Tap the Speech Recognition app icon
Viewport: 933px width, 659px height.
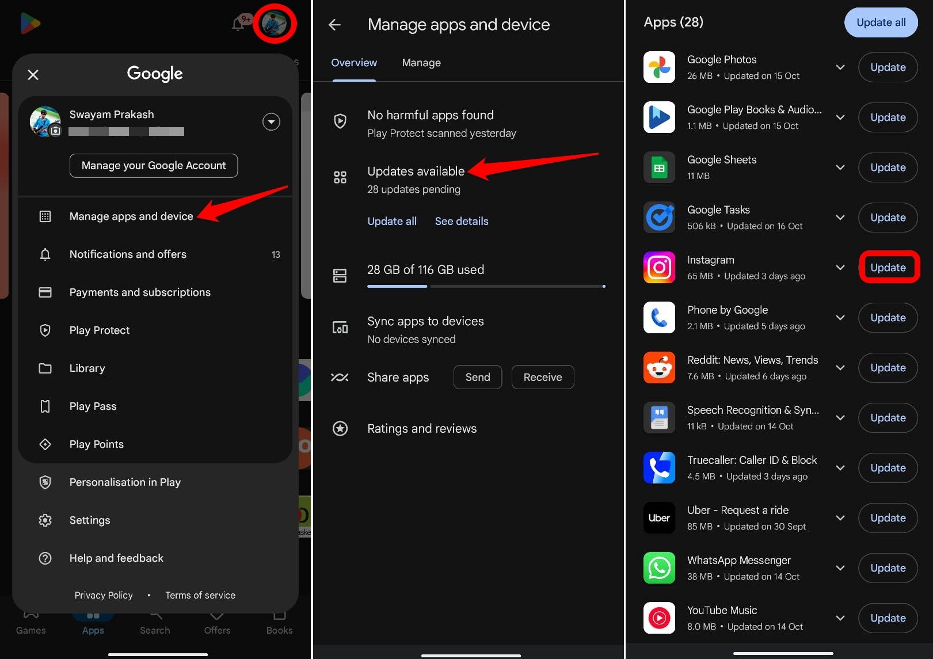click(659, 418)
